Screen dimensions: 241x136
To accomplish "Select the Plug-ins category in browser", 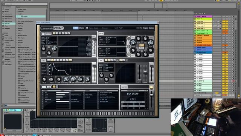I will click(x=9, y=23).
